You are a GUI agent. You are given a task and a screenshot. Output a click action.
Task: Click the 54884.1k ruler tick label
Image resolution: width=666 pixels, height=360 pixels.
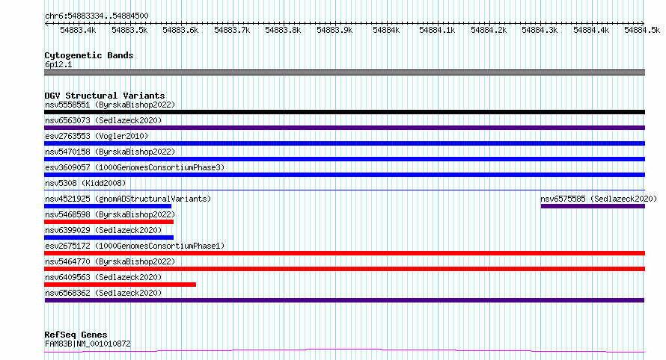point(437,31)
